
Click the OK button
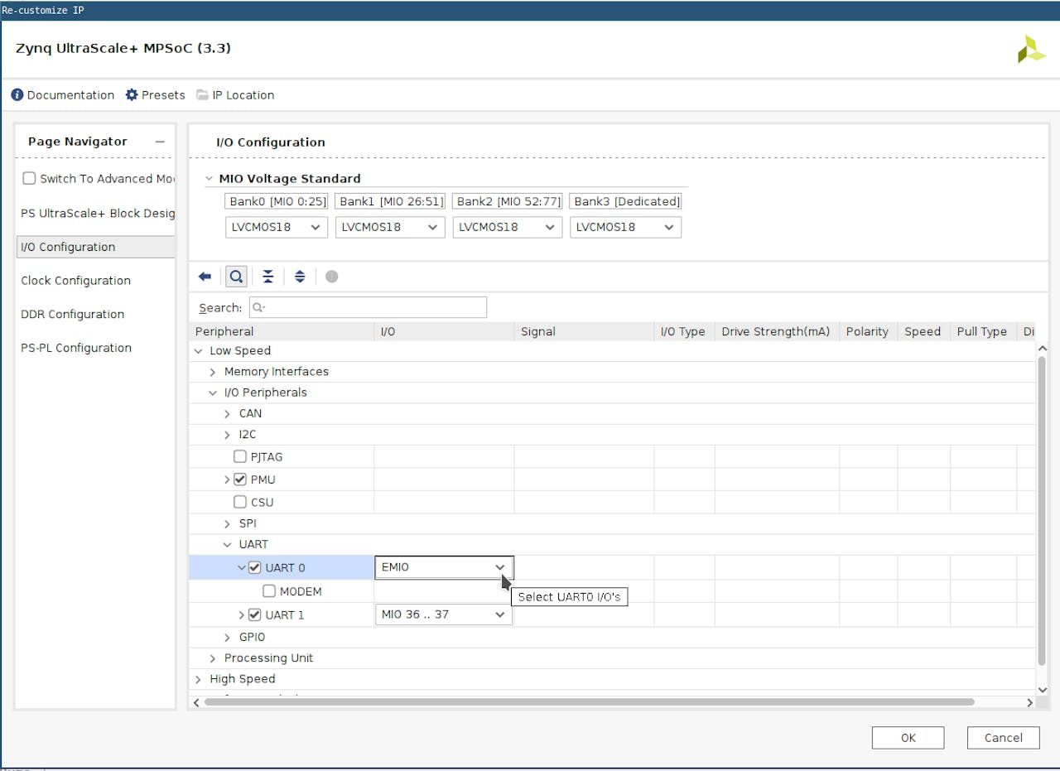click(x=908, y=738)
